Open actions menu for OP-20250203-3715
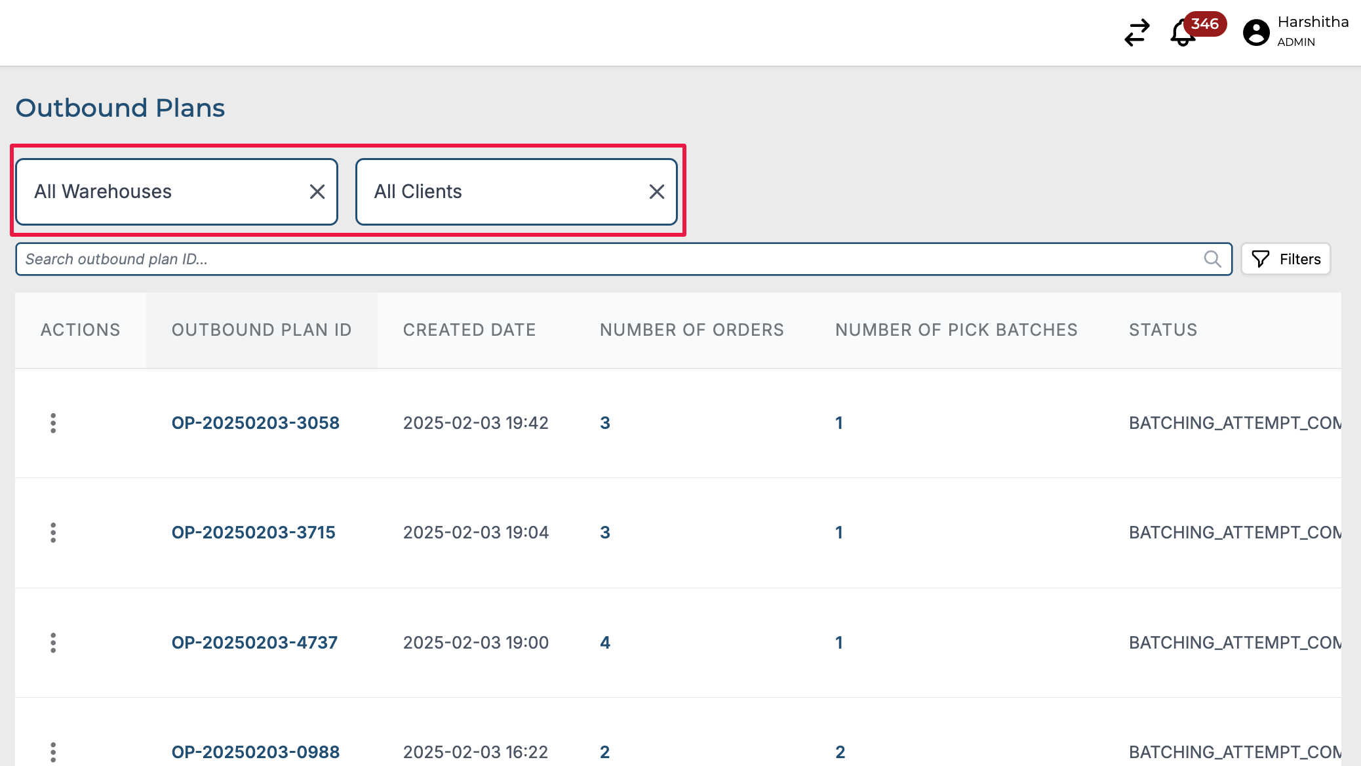Viewport: 1361px width, 766px height. coord(53,533)
